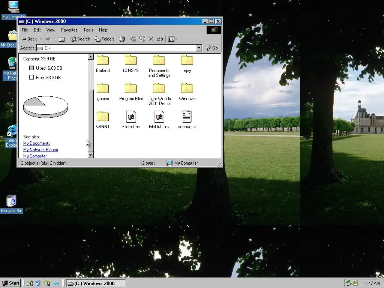Open the Forward history dropdown arrow
The width and height of the screenshot is (384, 288).
(55, 39)
